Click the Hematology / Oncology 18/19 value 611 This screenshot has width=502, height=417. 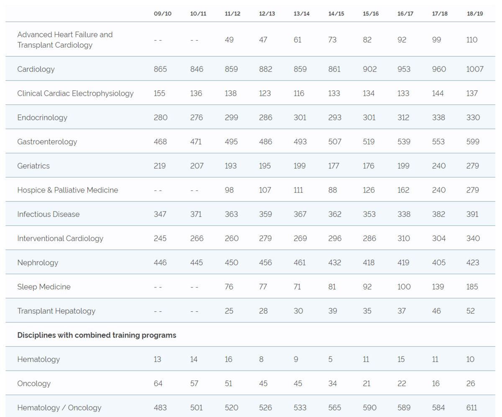472,408
